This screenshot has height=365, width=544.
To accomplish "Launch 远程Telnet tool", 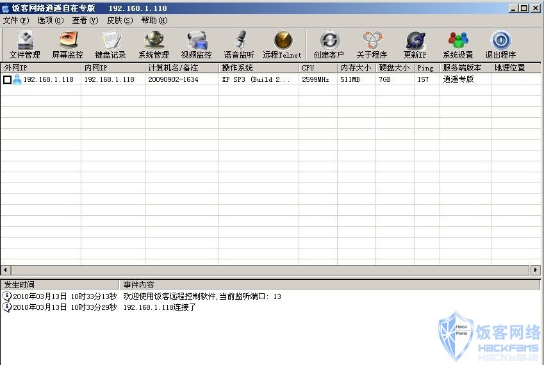I will point(283,45).
